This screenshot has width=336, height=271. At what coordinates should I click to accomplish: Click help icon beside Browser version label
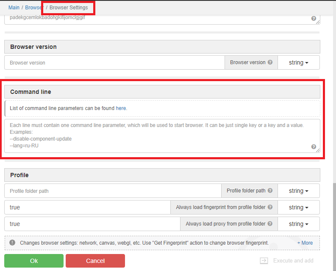(x=270, y=62)
